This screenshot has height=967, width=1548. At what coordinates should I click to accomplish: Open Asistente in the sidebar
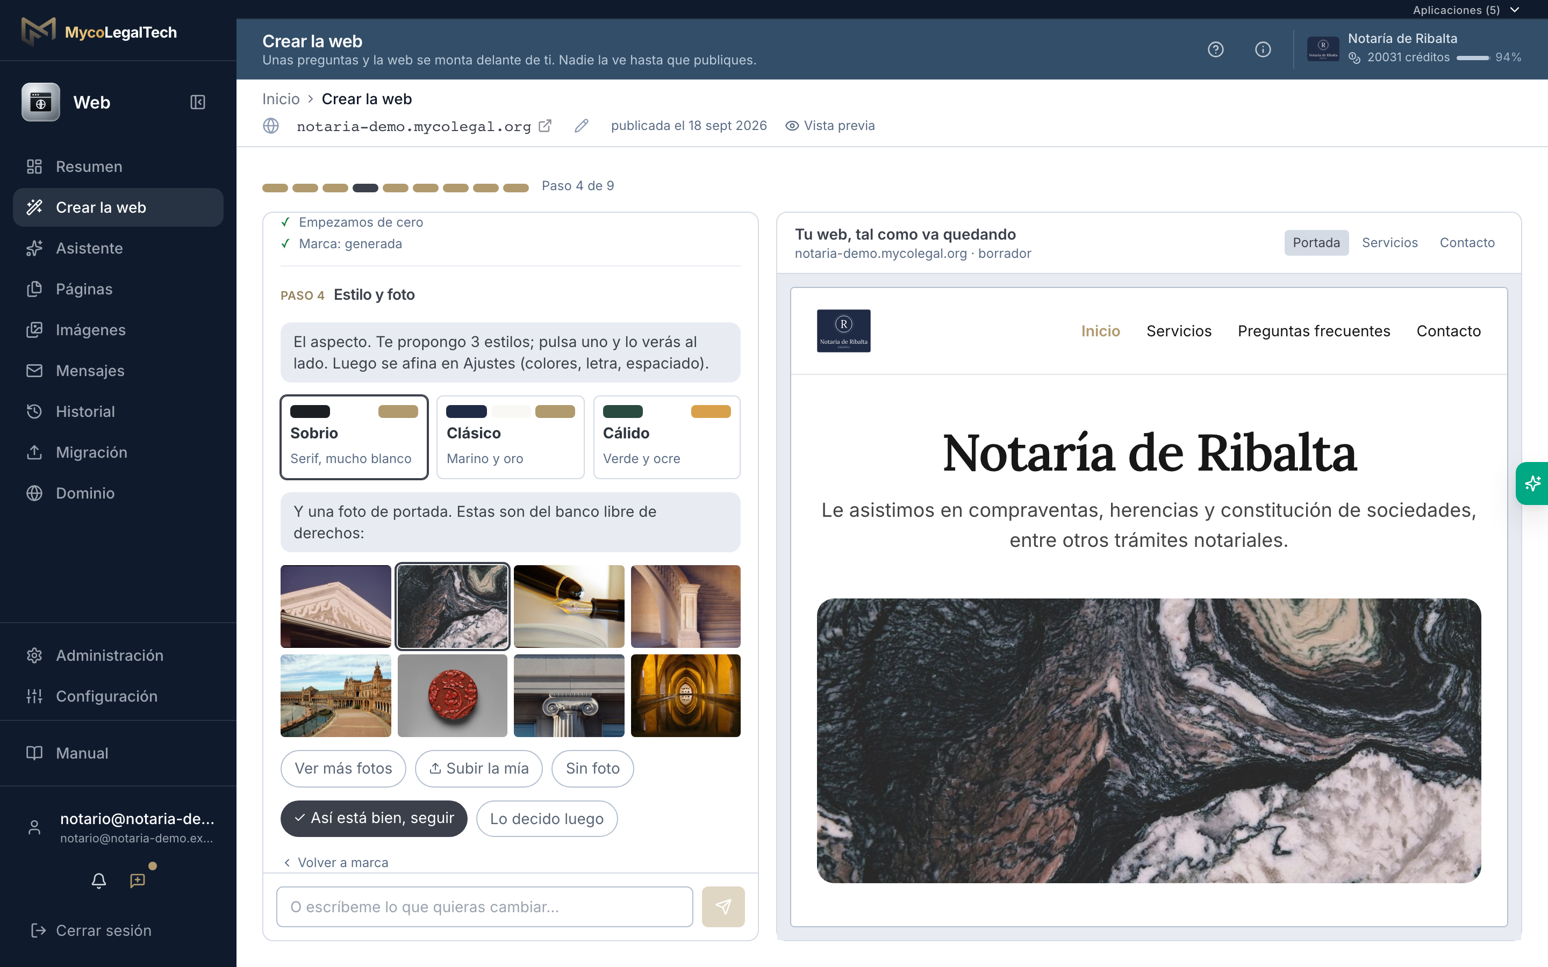coord(118,248)
